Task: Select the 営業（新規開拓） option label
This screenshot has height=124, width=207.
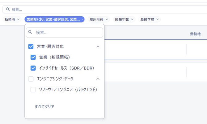Action: pos(55,57)
